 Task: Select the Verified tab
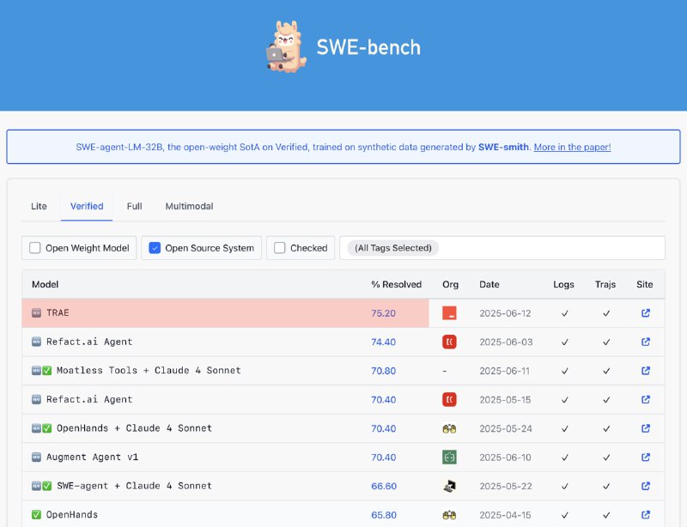[87, 206]
